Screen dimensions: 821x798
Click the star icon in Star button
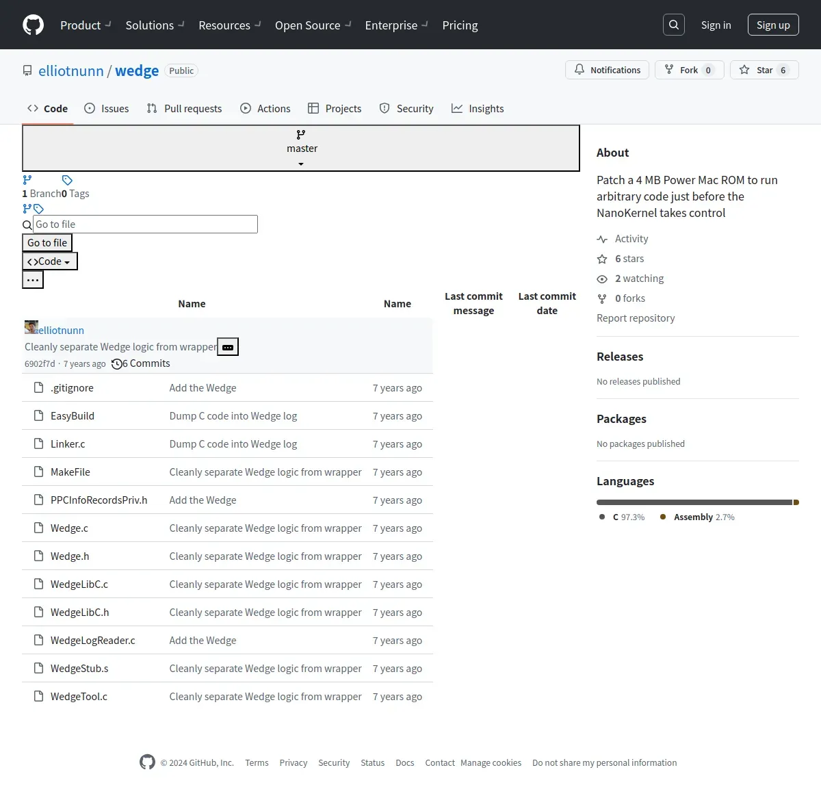click(x=744, y=70)
